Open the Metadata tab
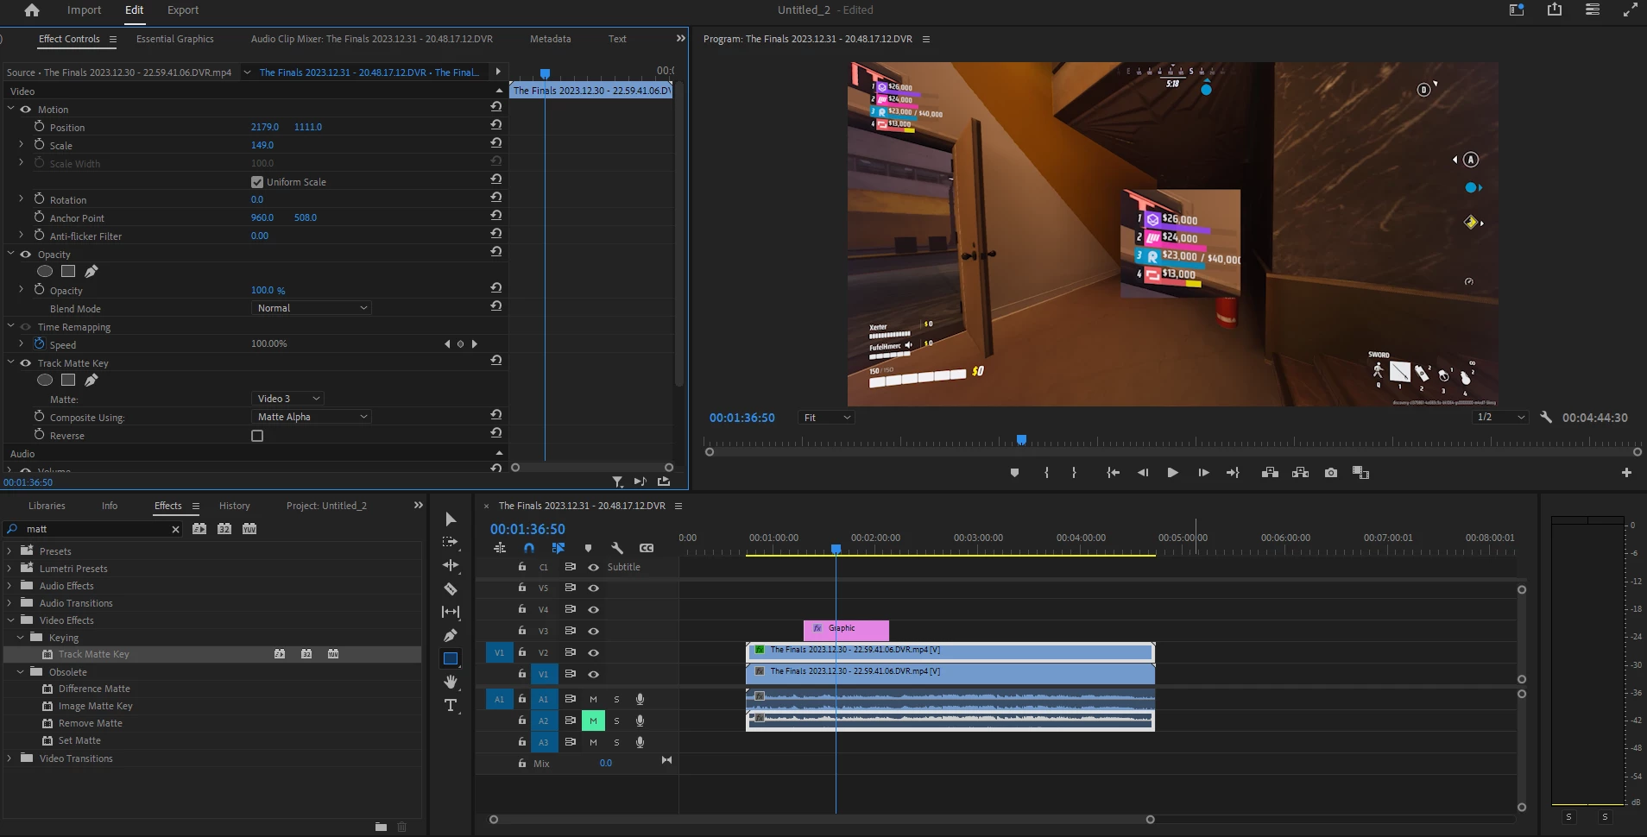The image size is (1647, 837). point(551,39)
